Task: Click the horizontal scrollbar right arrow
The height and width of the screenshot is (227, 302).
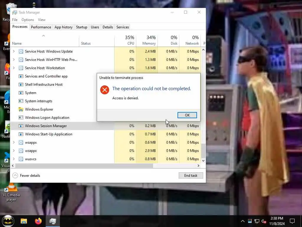Action: [x=198, y=166]
